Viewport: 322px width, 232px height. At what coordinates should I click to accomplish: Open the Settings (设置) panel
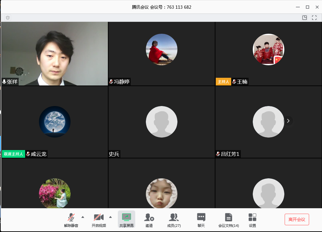click(252, 219)
